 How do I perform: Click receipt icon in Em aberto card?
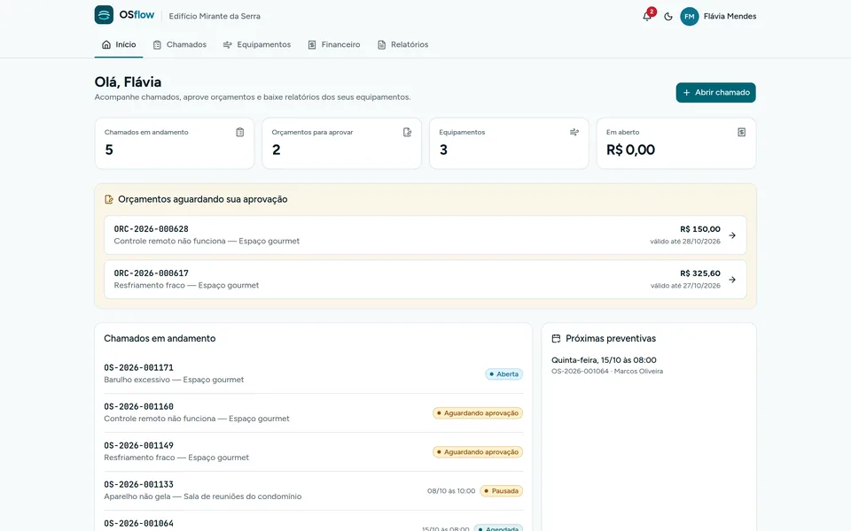tap(741, 132)
